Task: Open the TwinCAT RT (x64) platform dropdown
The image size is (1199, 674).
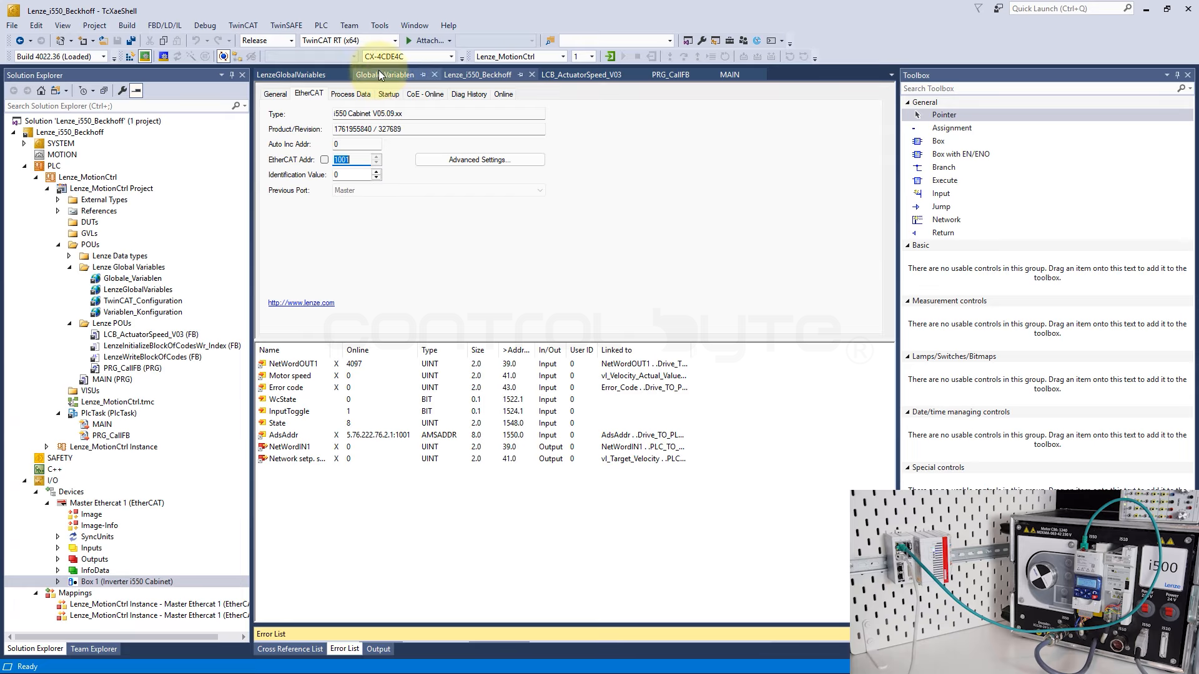Action: [x=395, y=41]
